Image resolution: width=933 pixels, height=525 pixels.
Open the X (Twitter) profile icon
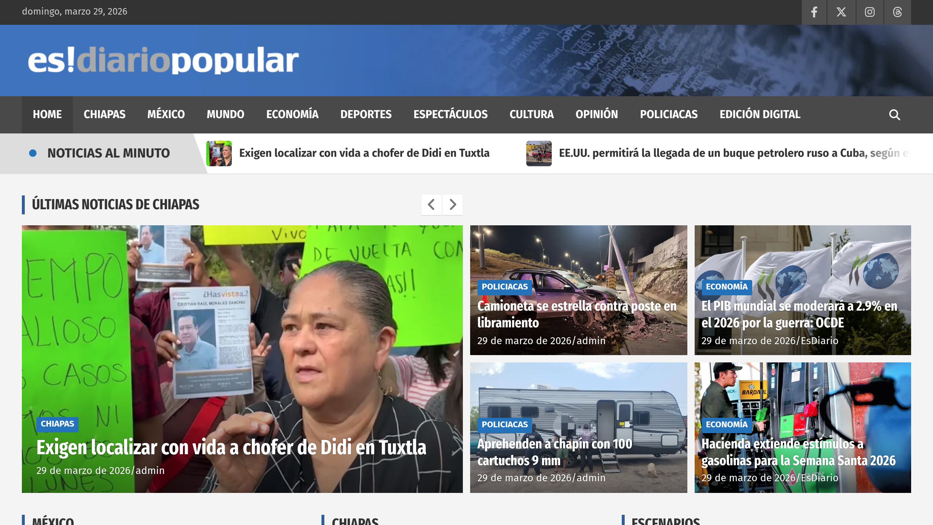point(842,12)
